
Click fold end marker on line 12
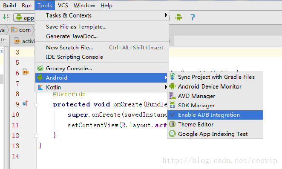pyautogui.click(x=36, y=136)
